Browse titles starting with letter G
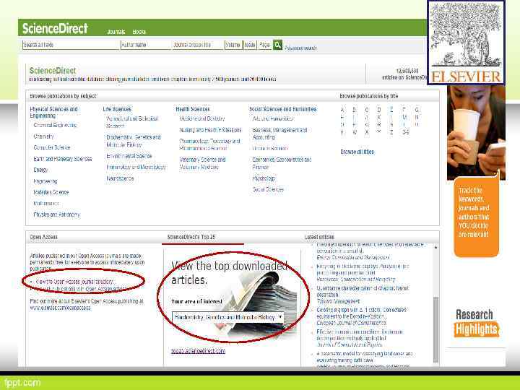The image size is (520, 390). [417, 110]
